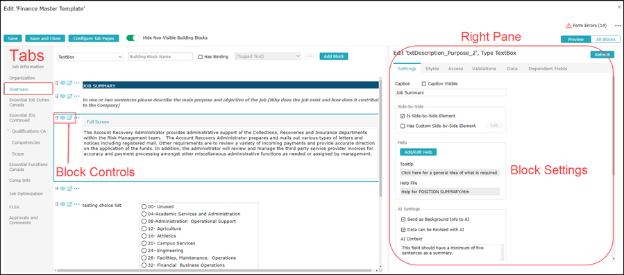The image size is (624, 275).
Task: Uncheck Is Side-by-Side Element
Action: (403, 116)
